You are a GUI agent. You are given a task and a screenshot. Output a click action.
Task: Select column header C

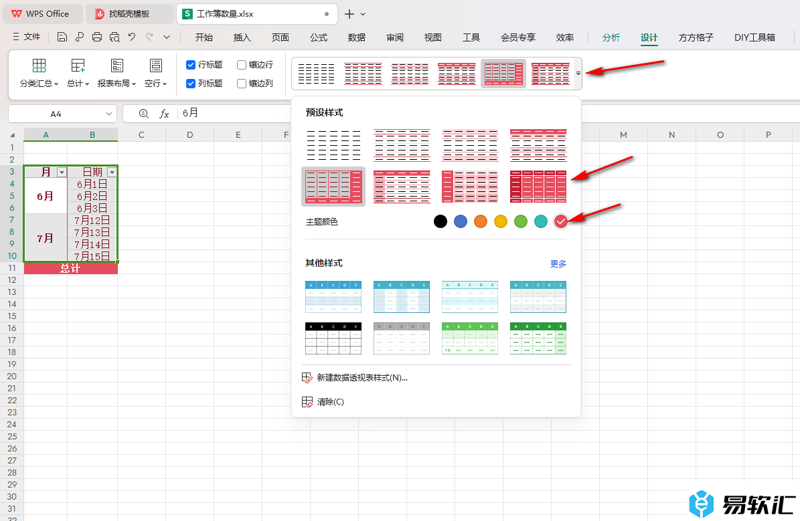pos(141,135)
